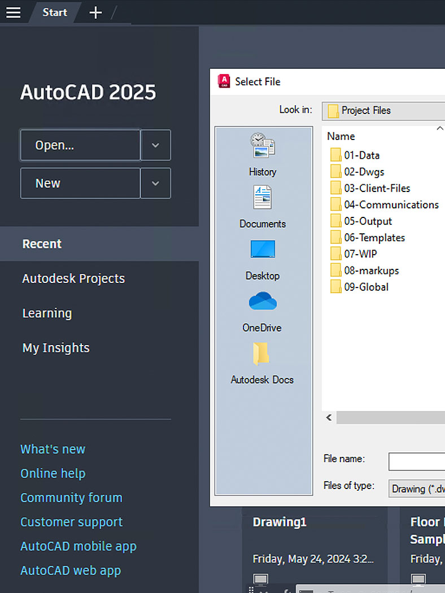Screen dimensions: 445x593
Task: Click the New button
Action: [x=80, y=184]
